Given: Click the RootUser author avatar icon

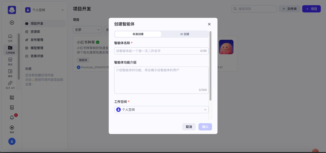Looking at the screenshot, I should 78,67.
